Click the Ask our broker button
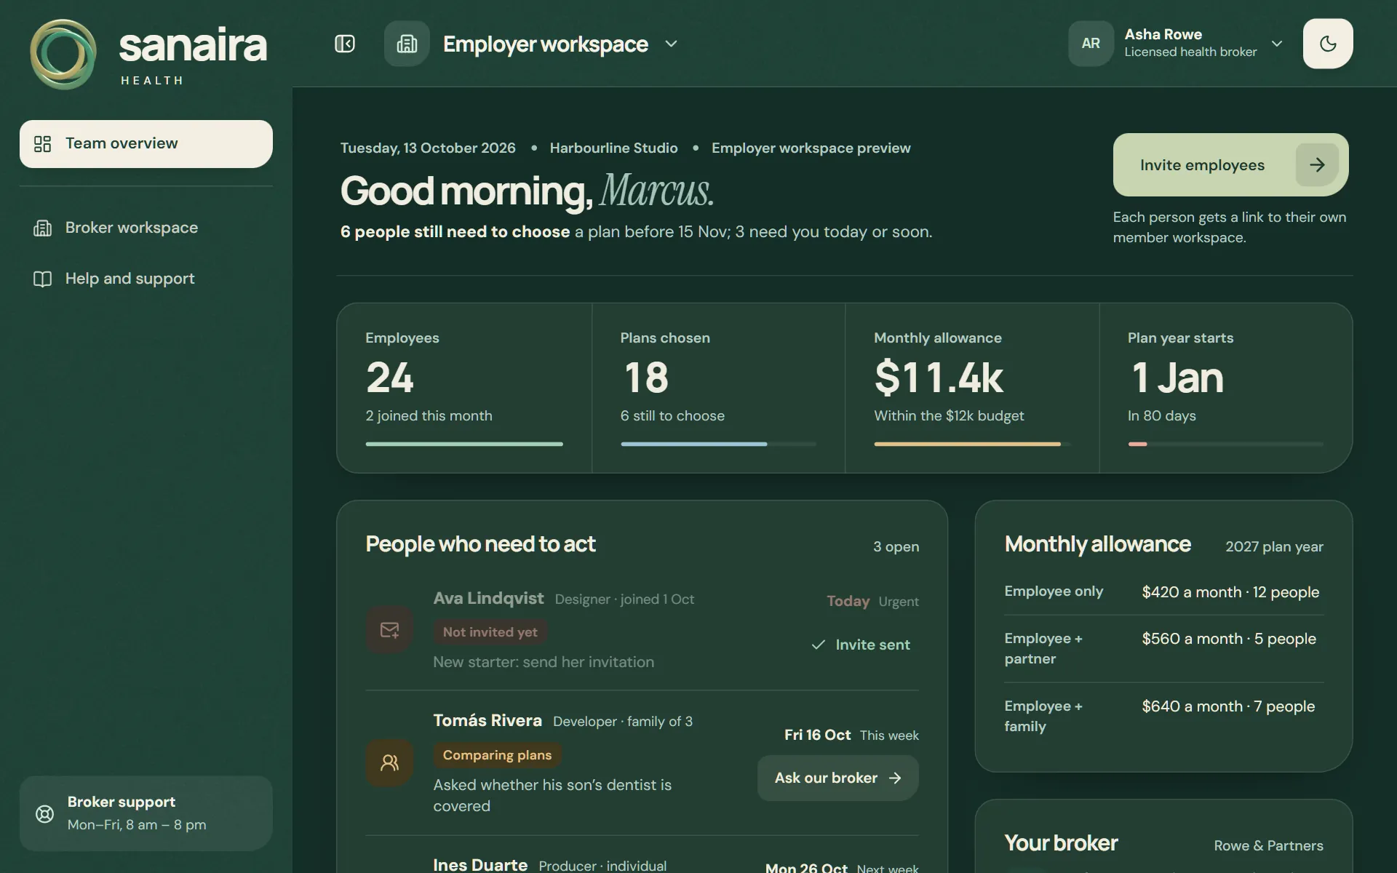 pos(838,778)
